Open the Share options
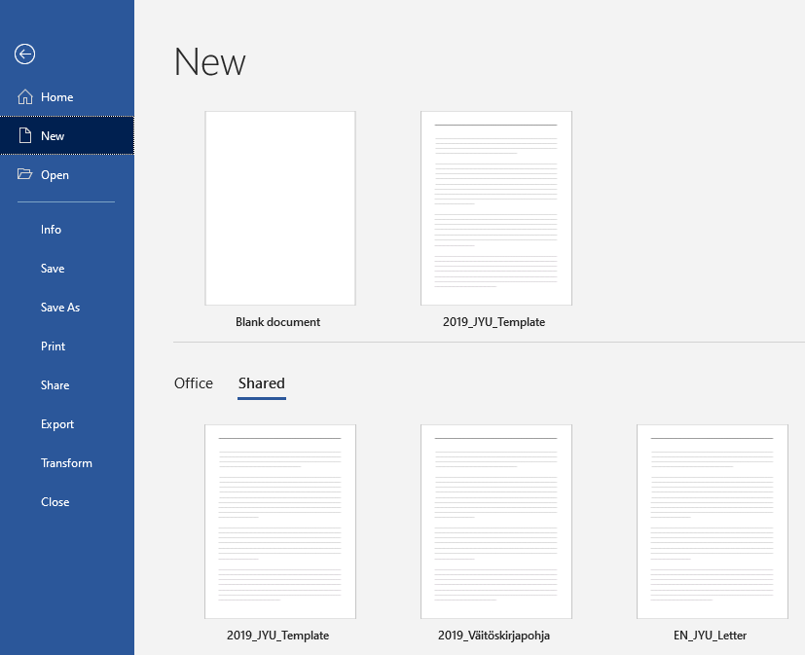 (x=55, y=385)
